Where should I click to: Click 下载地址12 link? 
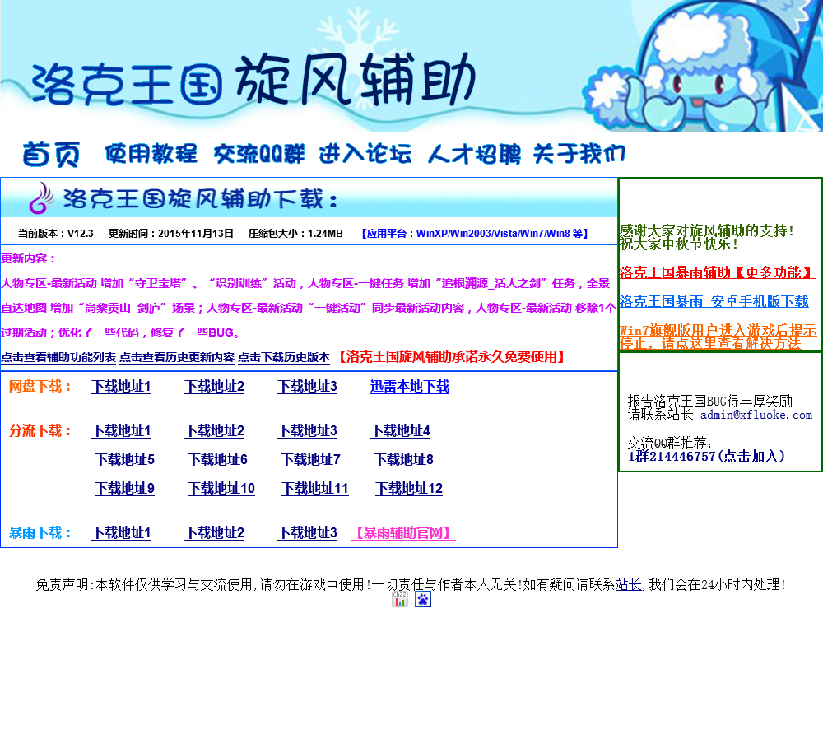(x=409, y=489)
